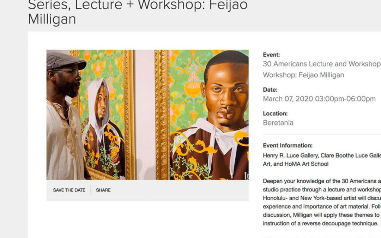Click the gold frame between the paintings

(x=162, y=115)
